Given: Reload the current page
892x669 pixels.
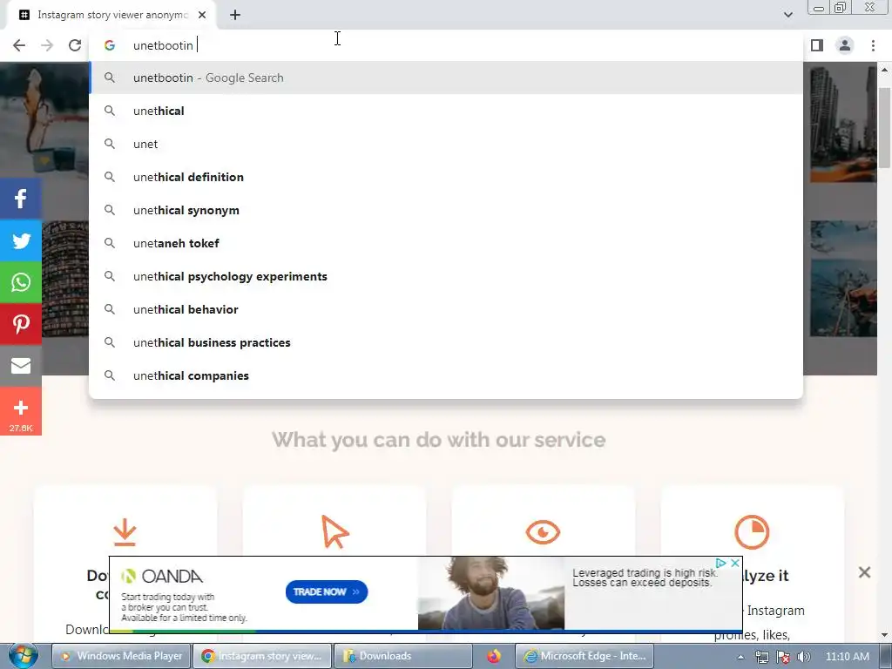Looking at the screenshot, I should (x=75, y=45).
